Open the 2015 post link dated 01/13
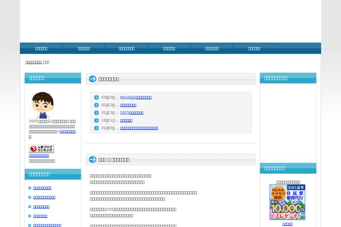Screen dimensions: 341x227 pyautogui.click(x=132, y=113)
